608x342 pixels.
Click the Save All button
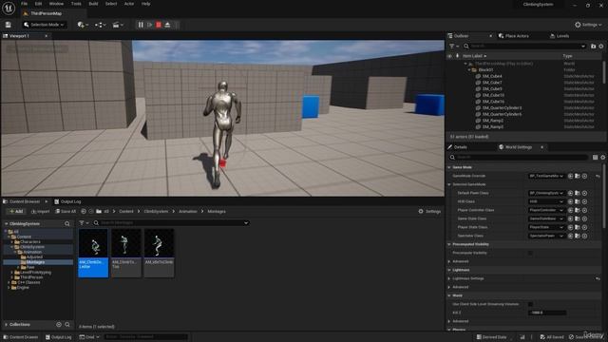coord(66,211)
